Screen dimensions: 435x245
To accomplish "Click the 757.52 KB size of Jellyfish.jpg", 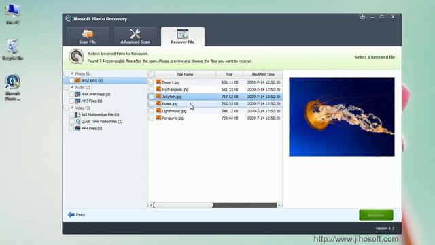I will point(230,97).
